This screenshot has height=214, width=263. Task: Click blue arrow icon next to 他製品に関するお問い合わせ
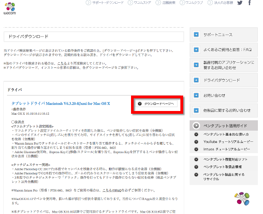(196, 111)
